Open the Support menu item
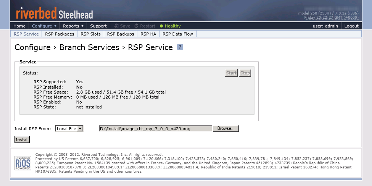372x186 pixels. click(98, 26)
